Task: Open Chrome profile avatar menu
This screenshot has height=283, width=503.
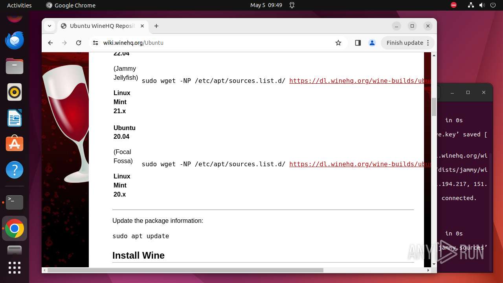Action: click(372, 43)
